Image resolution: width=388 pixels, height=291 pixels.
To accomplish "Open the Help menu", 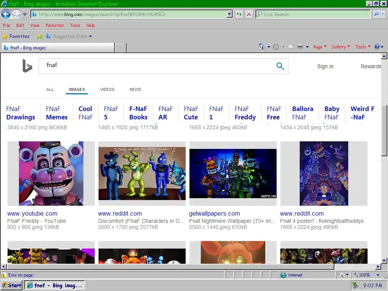I will click(91, 25).
